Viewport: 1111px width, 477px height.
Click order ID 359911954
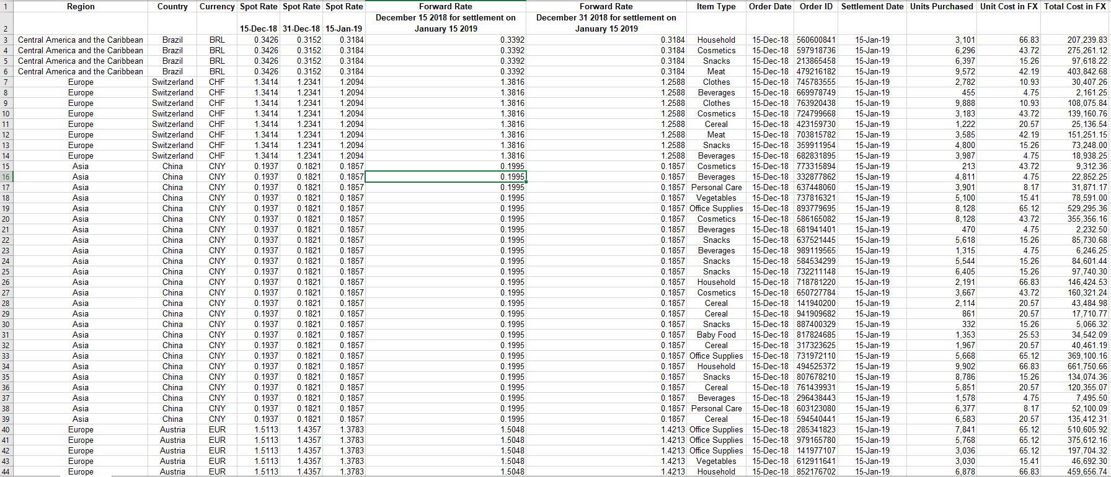tap(816, 146)
